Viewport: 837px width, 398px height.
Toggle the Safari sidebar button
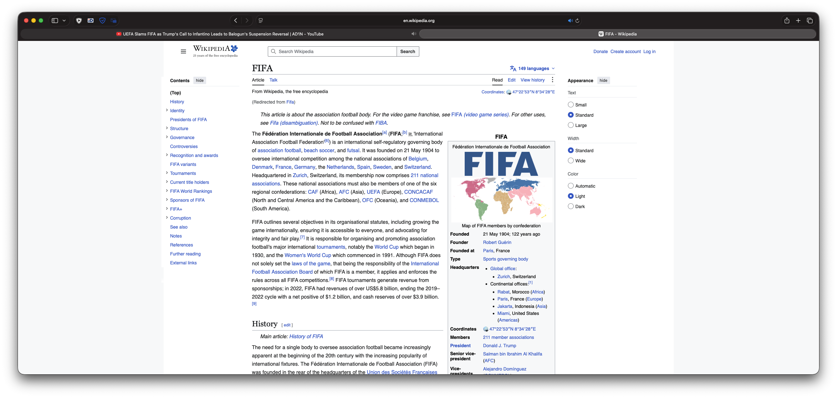55,20
